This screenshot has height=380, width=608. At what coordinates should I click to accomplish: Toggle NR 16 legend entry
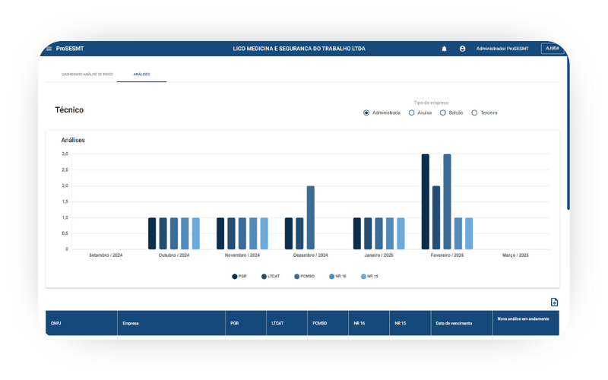(x=337, y=276)
